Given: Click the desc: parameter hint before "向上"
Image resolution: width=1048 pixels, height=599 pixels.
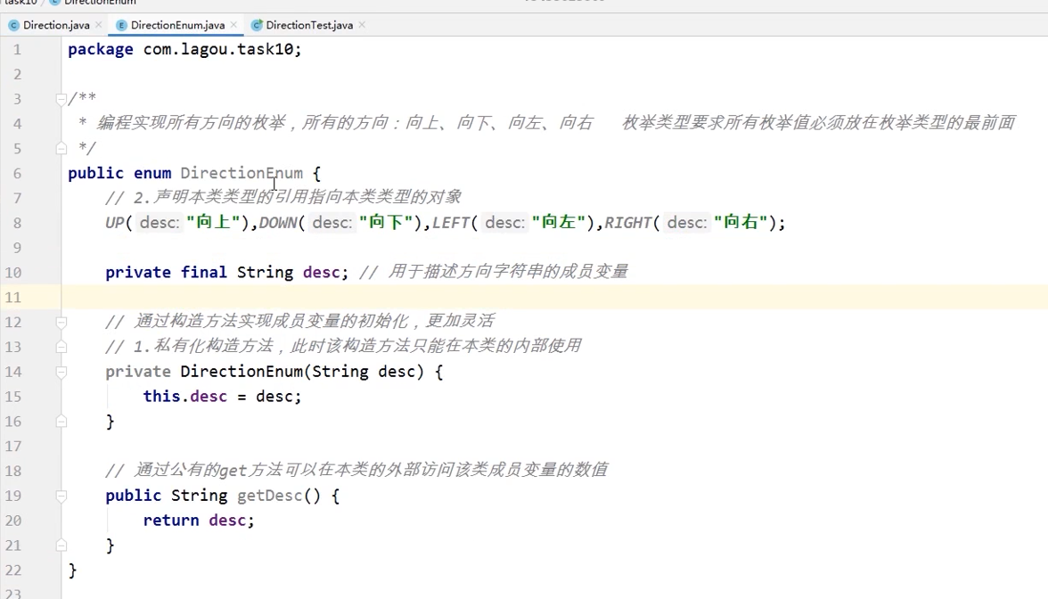Looking at the screenshot, I should [159, 223].
